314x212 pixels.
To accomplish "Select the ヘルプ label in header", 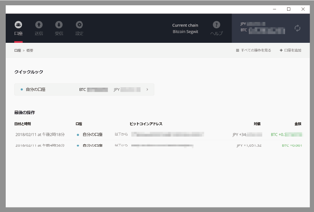I will click(217, 33).
